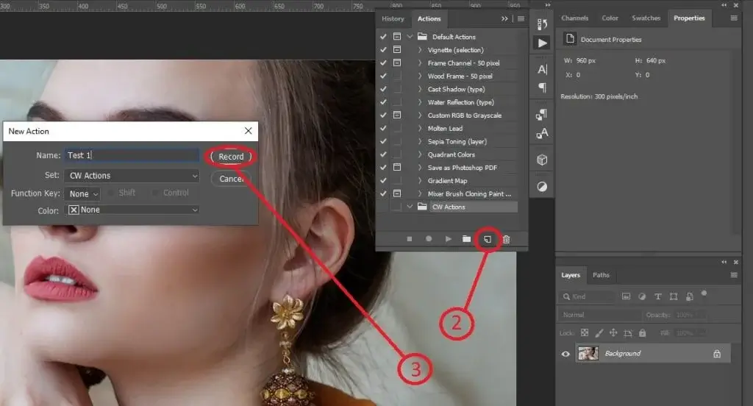753x406 pixels.
Task: Click the Background layer thumbnail
Action: tap(588, 353)
